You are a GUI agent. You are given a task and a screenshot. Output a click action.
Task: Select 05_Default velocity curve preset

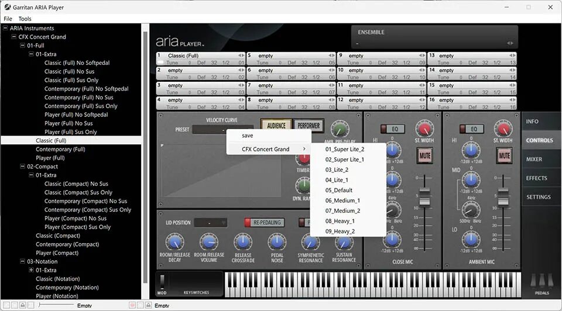coord(348,190)
